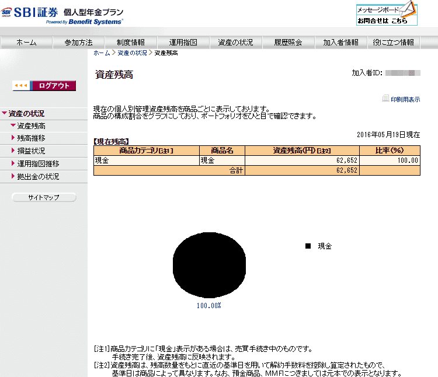The height and width of the screenshot is (377, 438).
Task: Open 拠出金の状況 in the sidebar
Action: (38, 177)
